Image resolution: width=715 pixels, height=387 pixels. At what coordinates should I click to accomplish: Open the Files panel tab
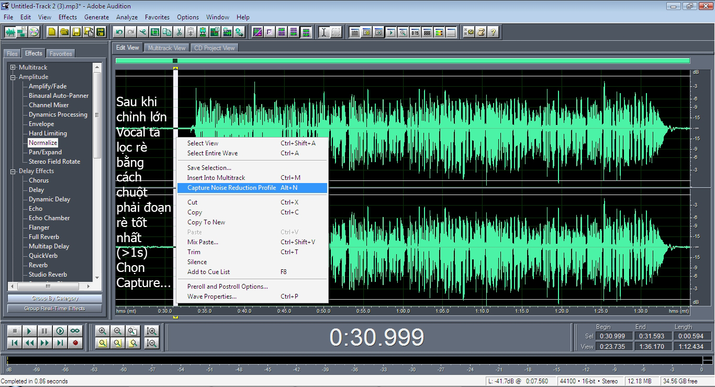(12, 53)
